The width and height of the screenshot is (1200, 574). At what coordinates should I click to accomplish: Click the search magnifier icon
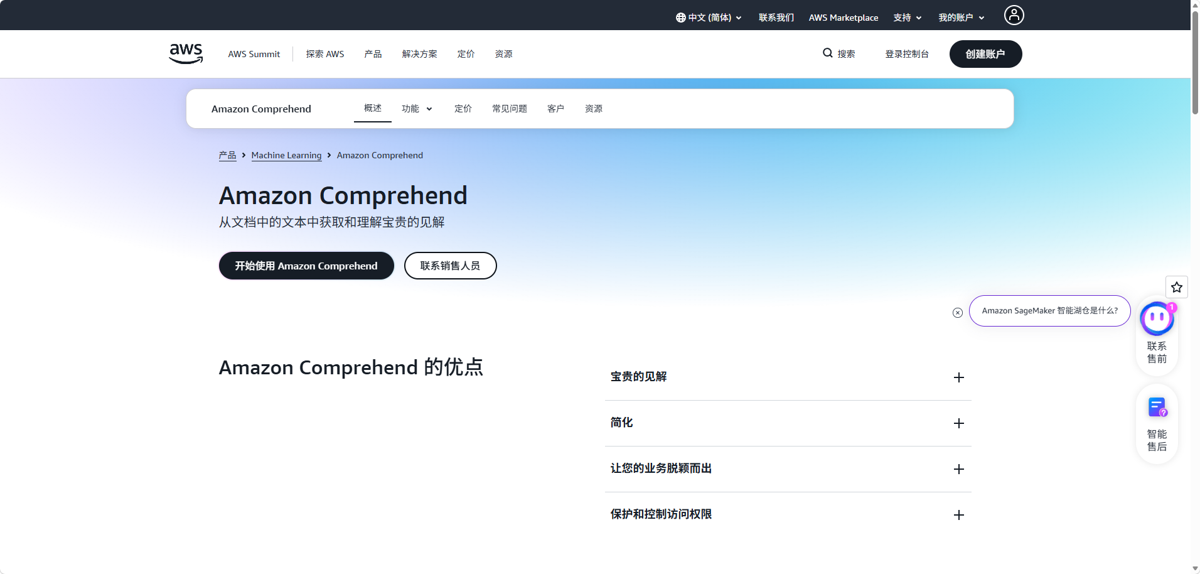tap(828, 53)
